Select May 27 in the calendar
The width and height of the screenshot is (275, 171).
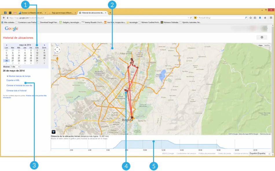tap(13, 61)
